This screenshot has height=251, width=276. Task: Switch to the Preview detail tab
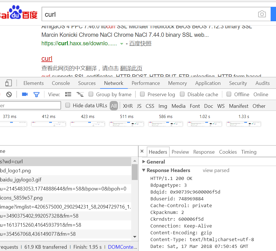point(180,152)
